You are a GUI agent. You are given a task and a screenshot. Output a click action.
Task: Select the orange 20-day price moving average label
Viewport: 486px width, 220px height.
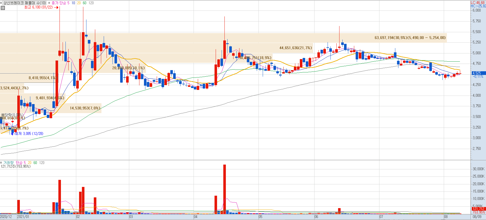[79, 3]
